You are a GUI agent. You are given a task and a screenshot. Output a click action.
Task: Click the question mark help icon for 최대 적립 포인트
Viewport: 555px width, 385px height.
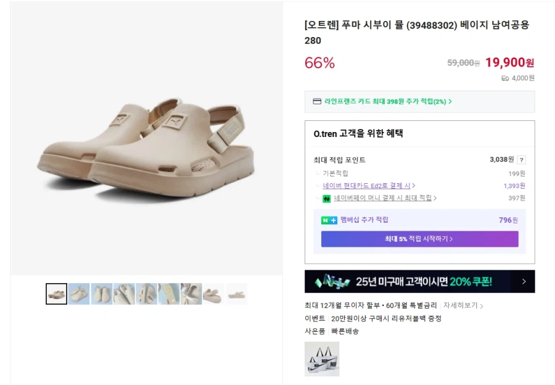pyautogui.click(x=522, y=160)
